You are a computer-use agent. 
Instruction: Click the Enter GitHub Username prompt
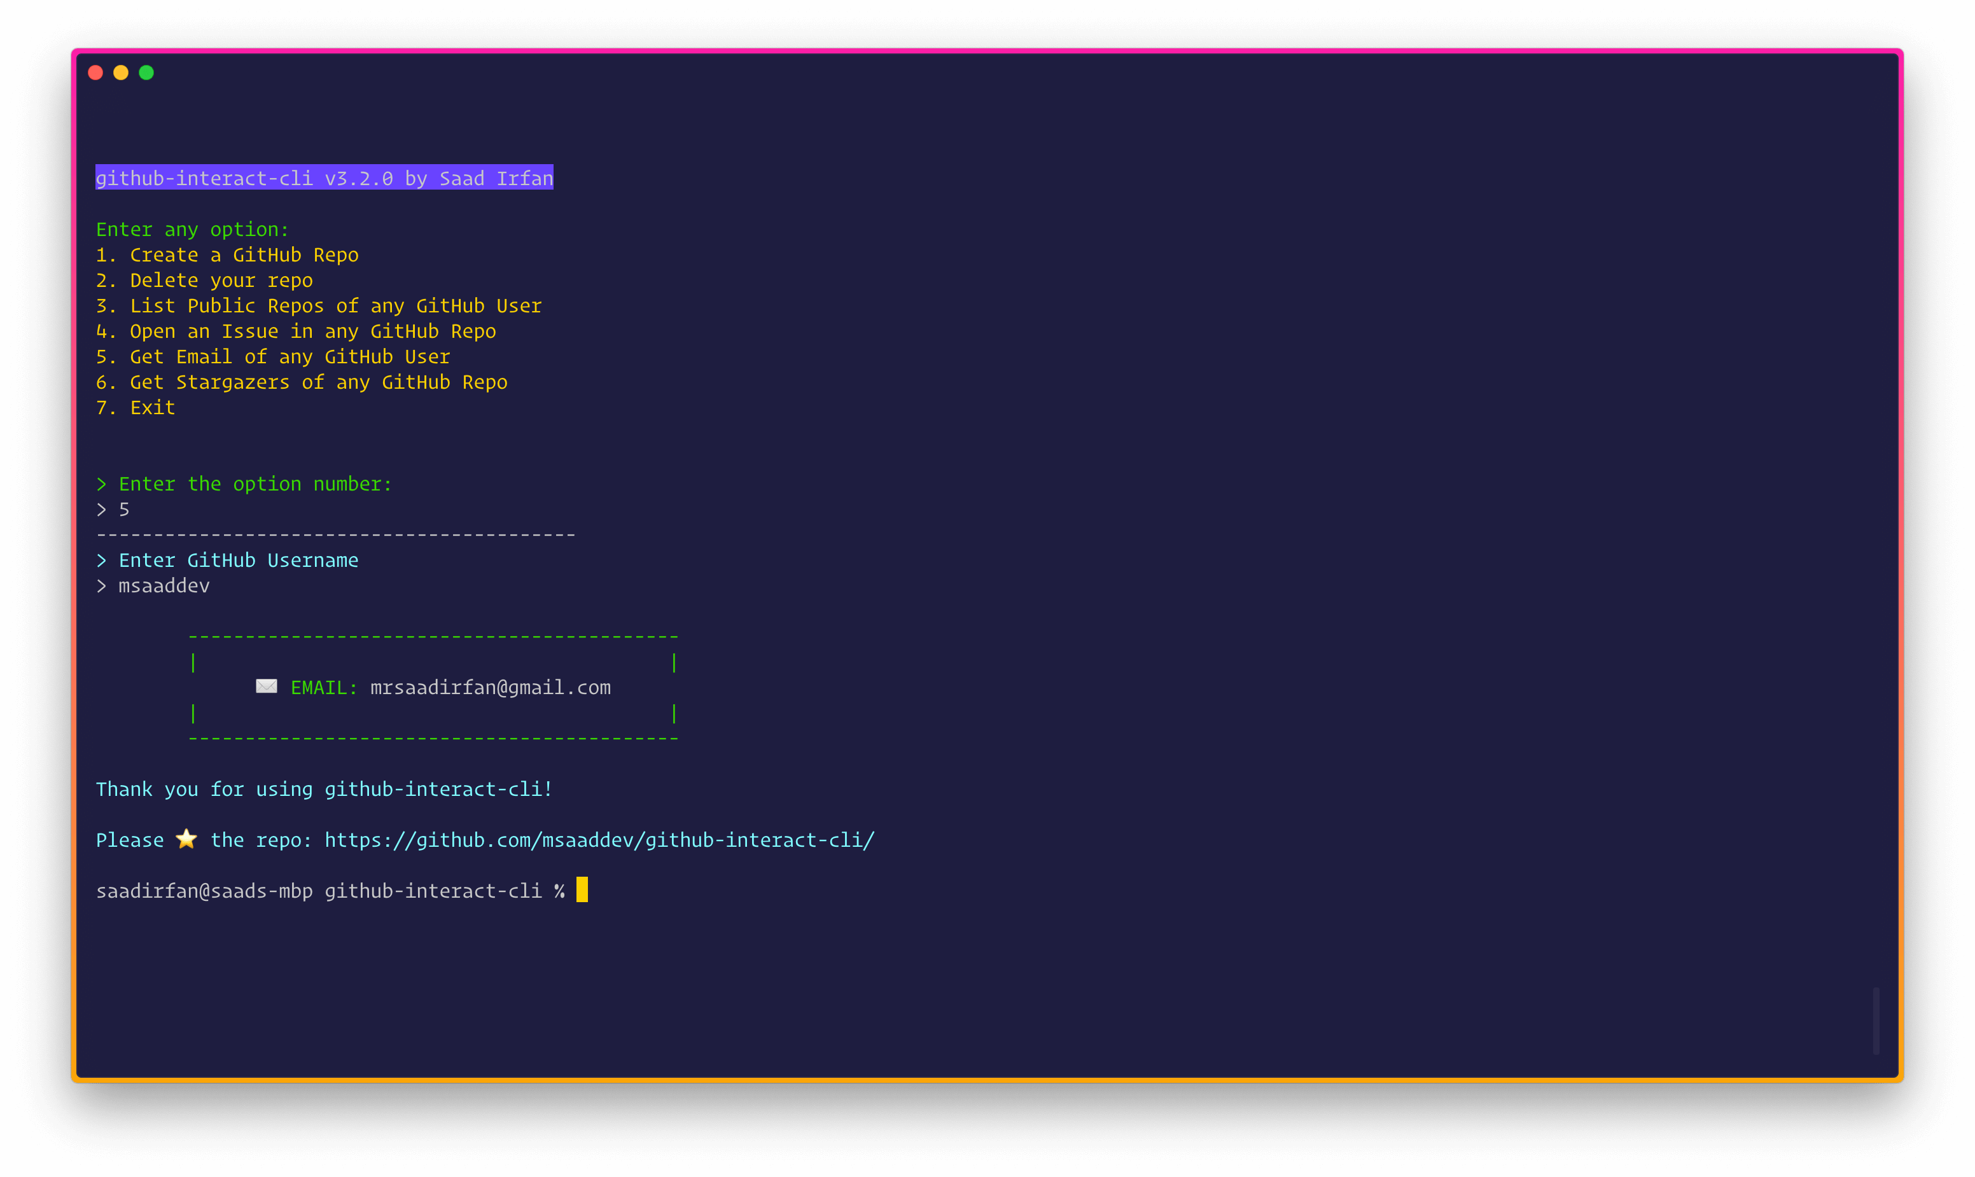[238, 560]
